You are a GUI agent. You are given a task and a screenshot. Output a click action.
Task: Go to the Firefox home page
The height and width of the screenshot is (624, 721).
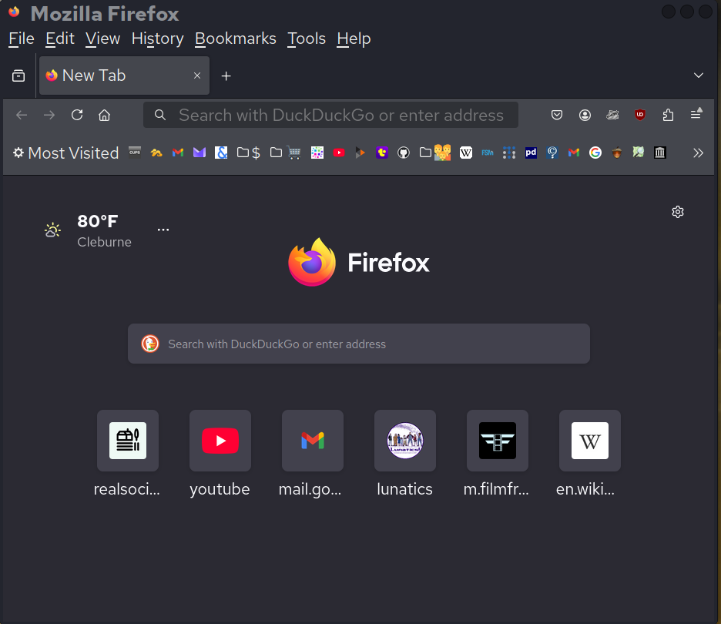(x=104, y=116)
